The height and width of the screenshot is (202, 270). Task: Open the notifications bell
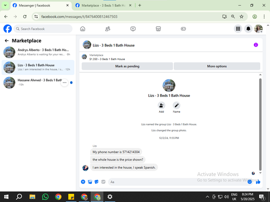[248, 29]
